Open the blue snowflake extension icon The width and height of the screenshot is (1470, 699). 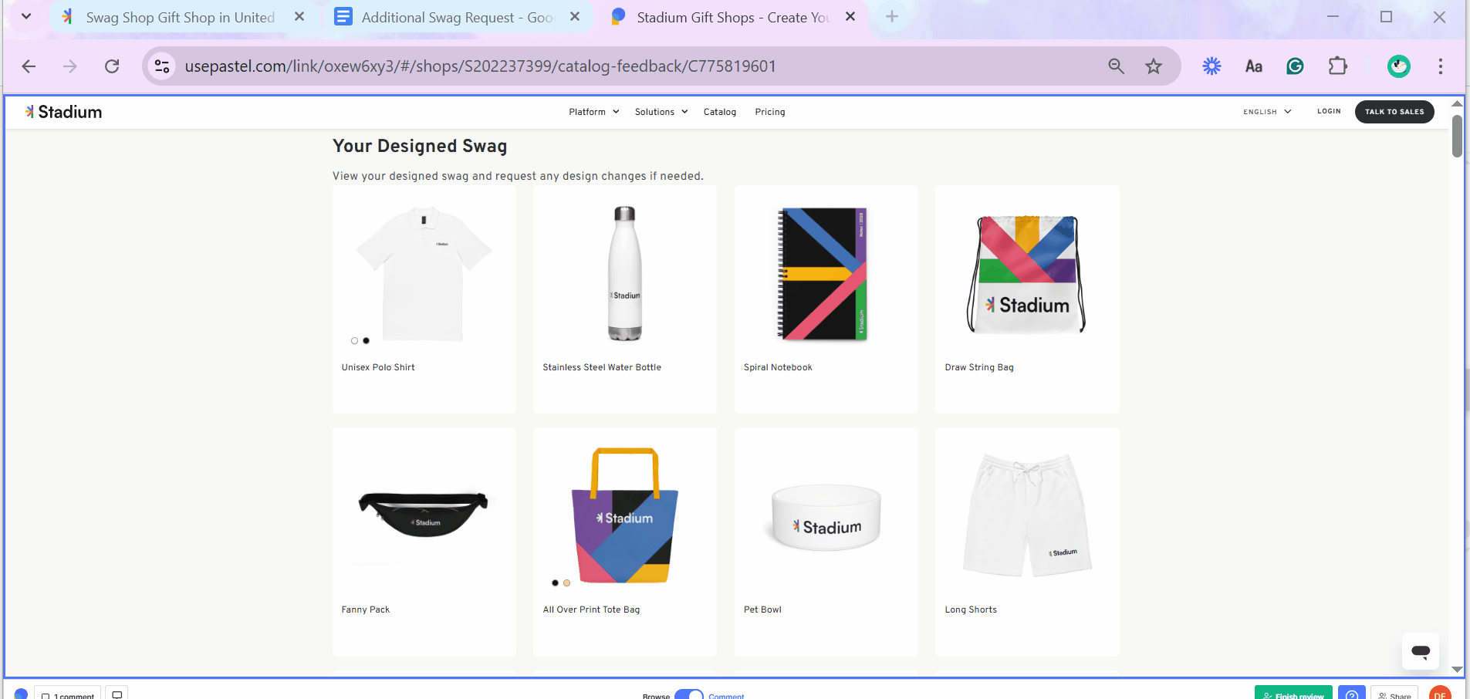1212,66
